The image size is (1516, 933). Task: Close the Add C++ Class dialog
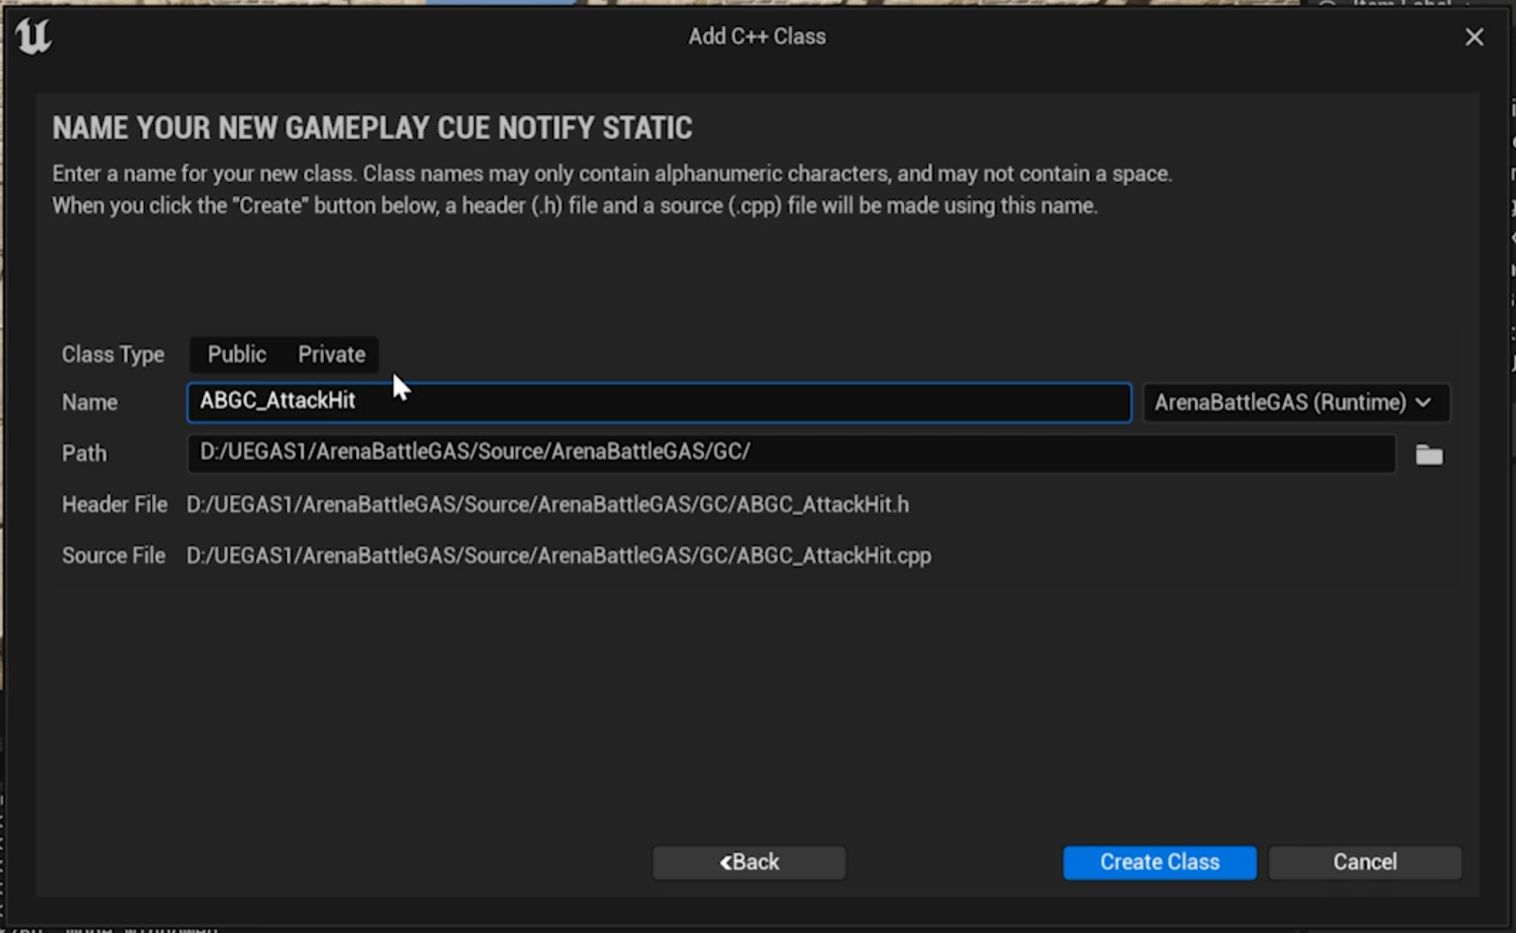tap(1474, 37)
